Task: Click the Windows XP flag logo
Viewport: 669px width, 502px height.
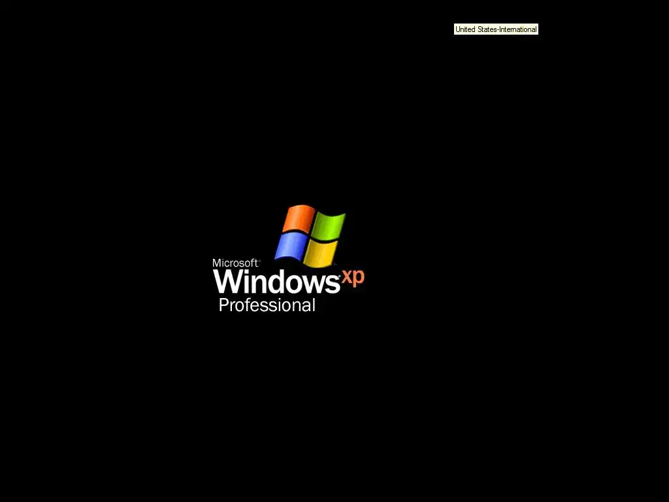Action: [310, 236]
